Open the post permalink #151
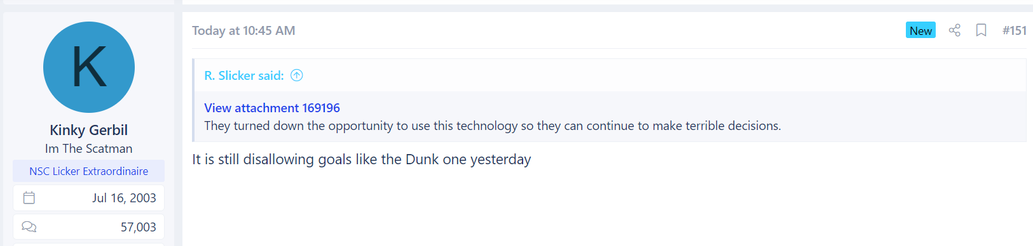 [x=1015, y=30]
